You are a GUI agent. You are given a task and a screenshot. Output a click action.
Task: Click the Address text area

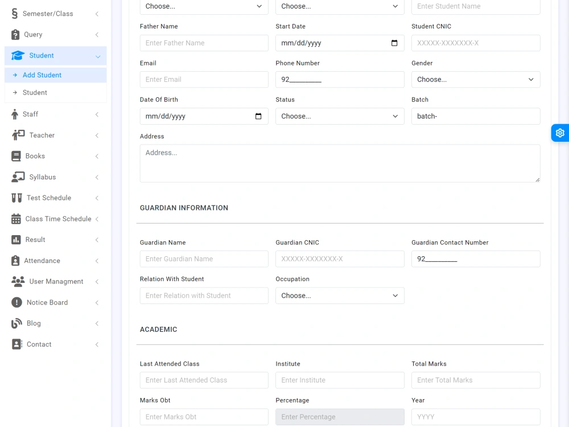[x=340, y=163]
